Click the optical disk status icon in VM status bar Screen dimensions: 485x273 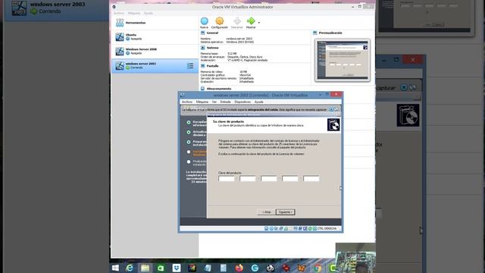(x=271, y=228)
